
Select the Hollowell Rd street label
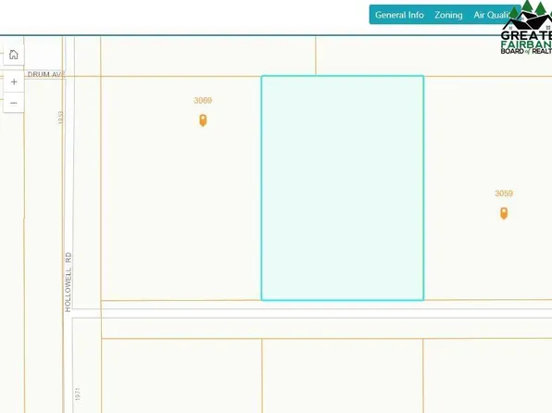(x=69, y=282)
